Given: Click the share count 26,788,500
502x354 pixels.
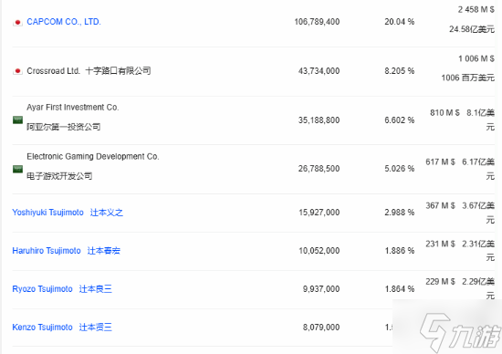Looking at the screenshot, I should click(319, 169).
